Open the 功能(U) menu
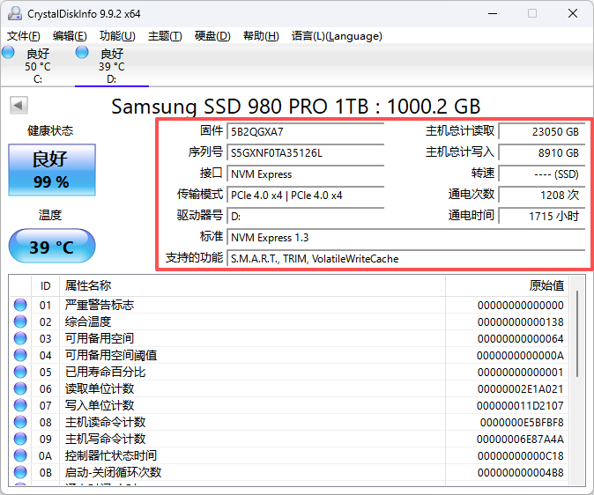The width and height of the screenshot is (594, 495). coord(117,36)
